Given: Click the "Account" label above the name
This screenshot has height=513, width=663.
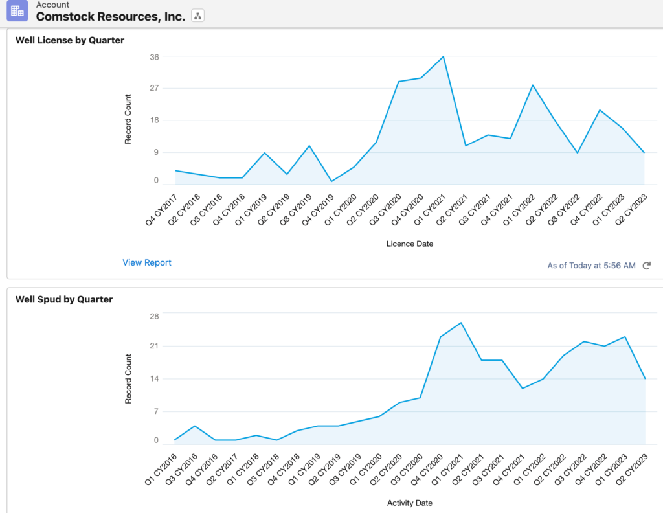Looking at the screenshot, I should (52, 5).
